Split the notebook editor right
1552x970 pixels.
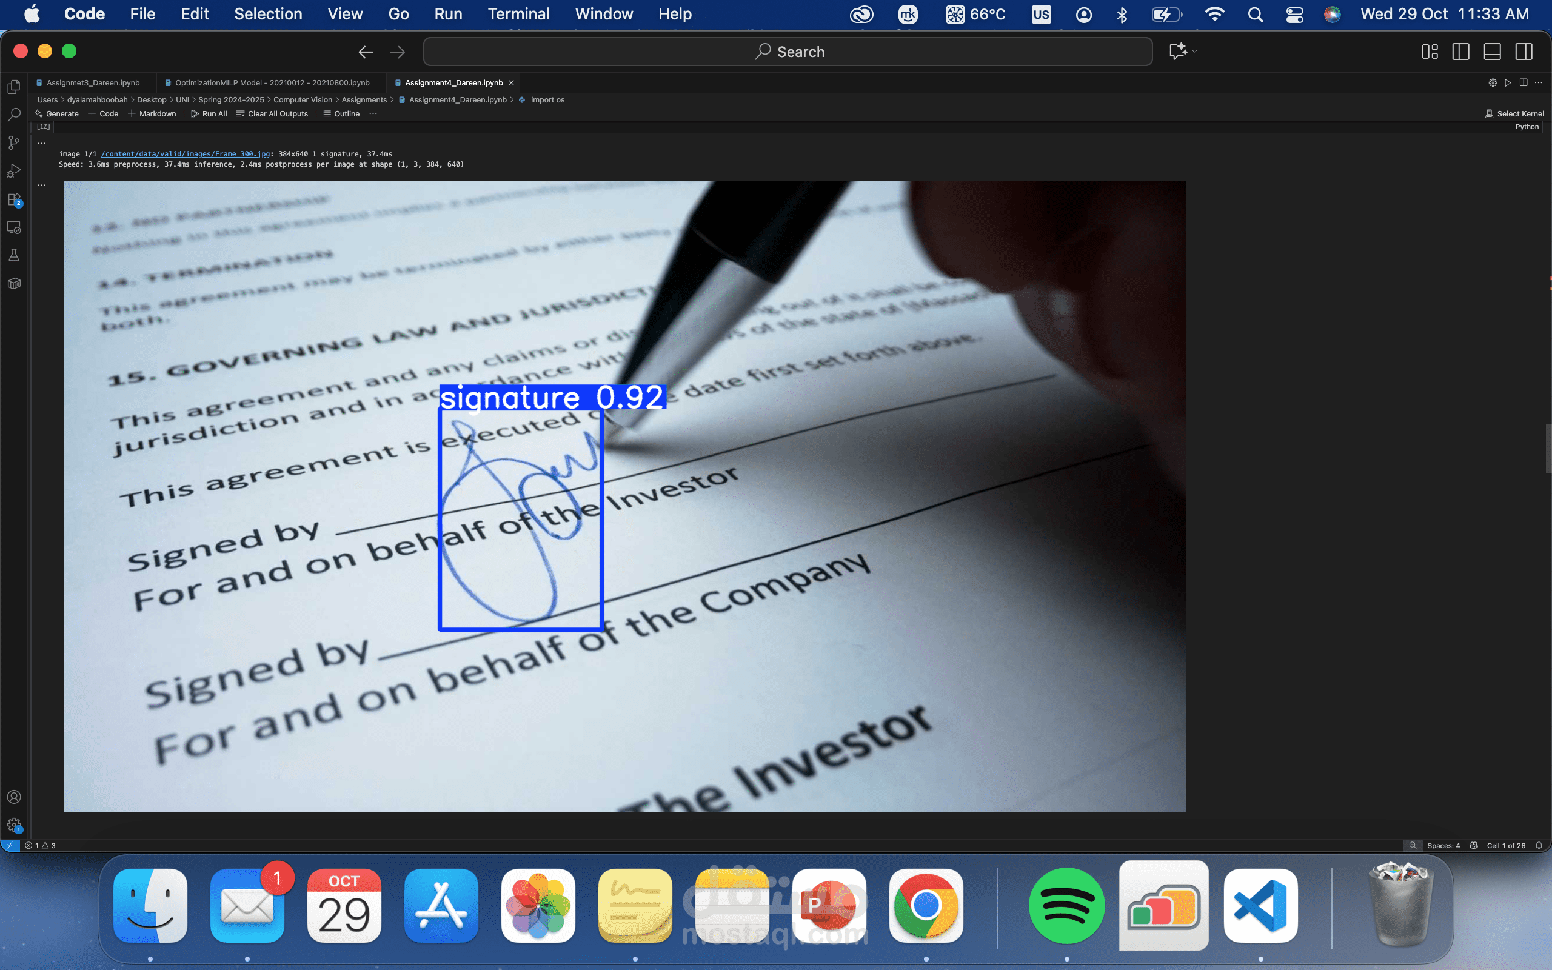pyautogui.click(x=1523, y=83)
